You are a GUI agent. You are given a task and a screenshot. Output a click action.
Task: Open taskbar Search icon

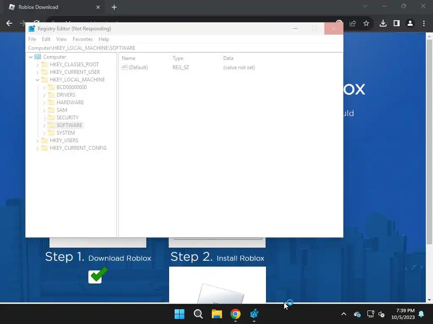198,314
